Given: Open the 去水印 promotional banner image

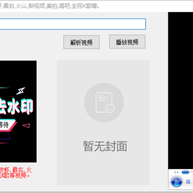Looking at the screenshot, I should coord(18,112).
